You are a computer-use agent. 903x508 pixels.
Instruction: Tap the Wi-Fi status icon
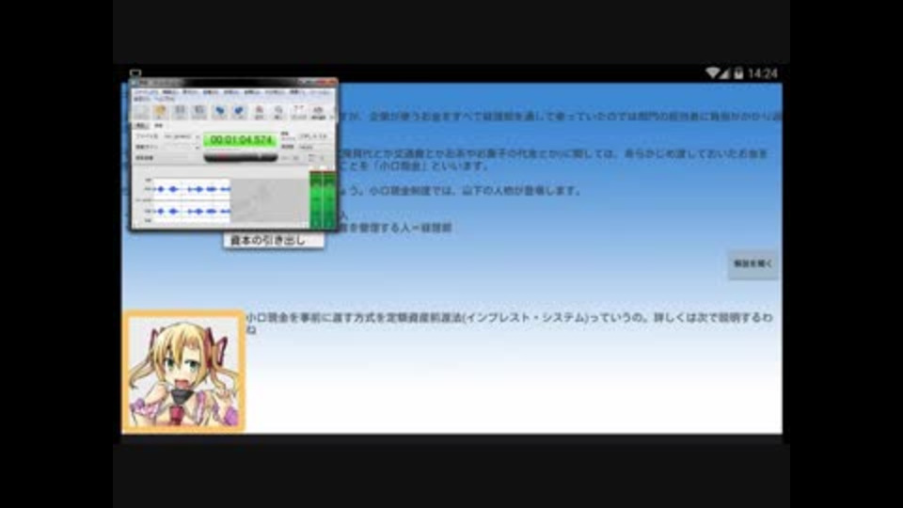[713, 73]
